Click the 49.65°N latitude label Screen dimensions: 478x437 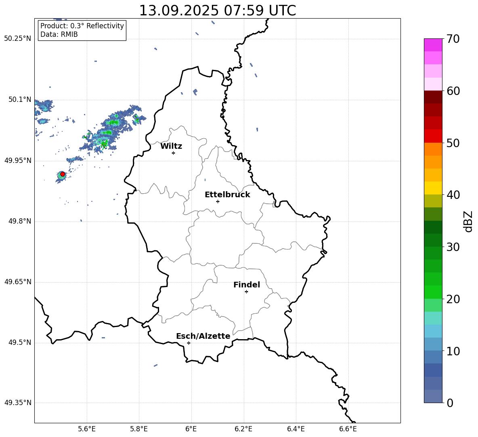click(x=18, y=282)
